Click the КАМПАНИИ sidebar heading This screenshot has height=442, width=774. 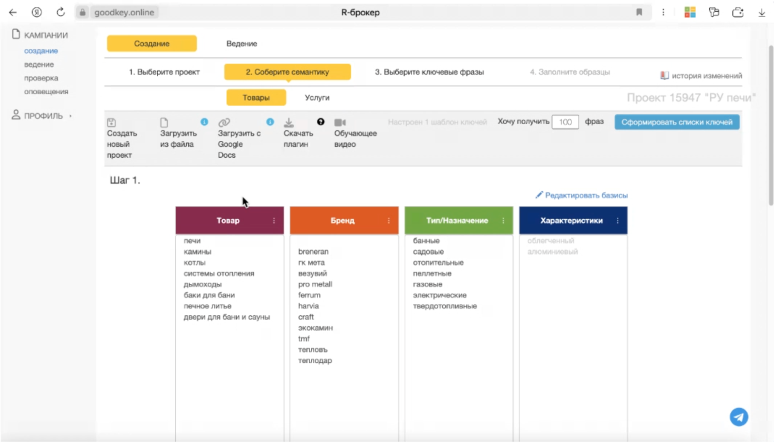click(46, 35)
